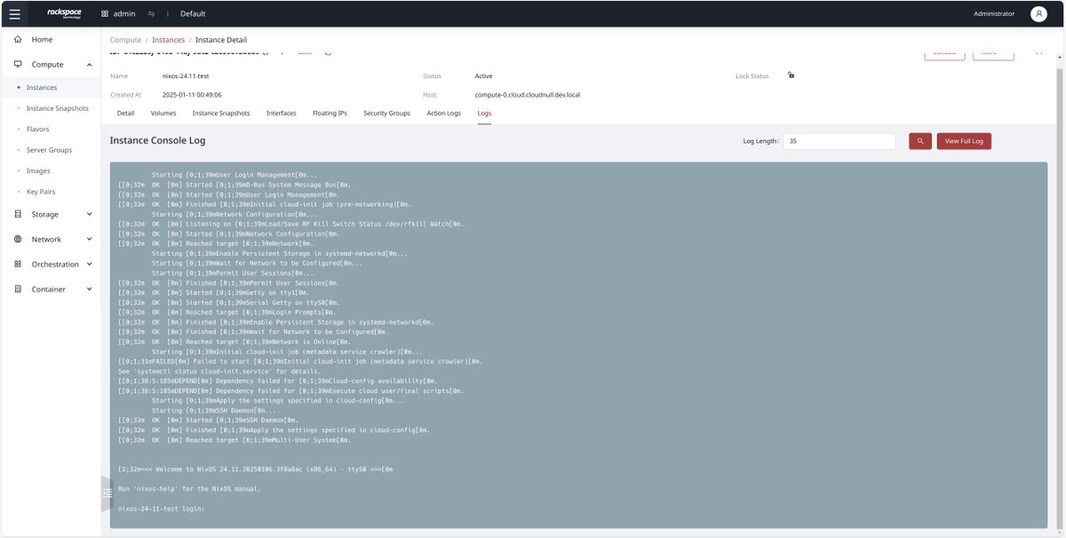This screenshot has height=538, width=1066.
Task: Click the red search button beside Log Length
Action: click(x=919, y=141)
